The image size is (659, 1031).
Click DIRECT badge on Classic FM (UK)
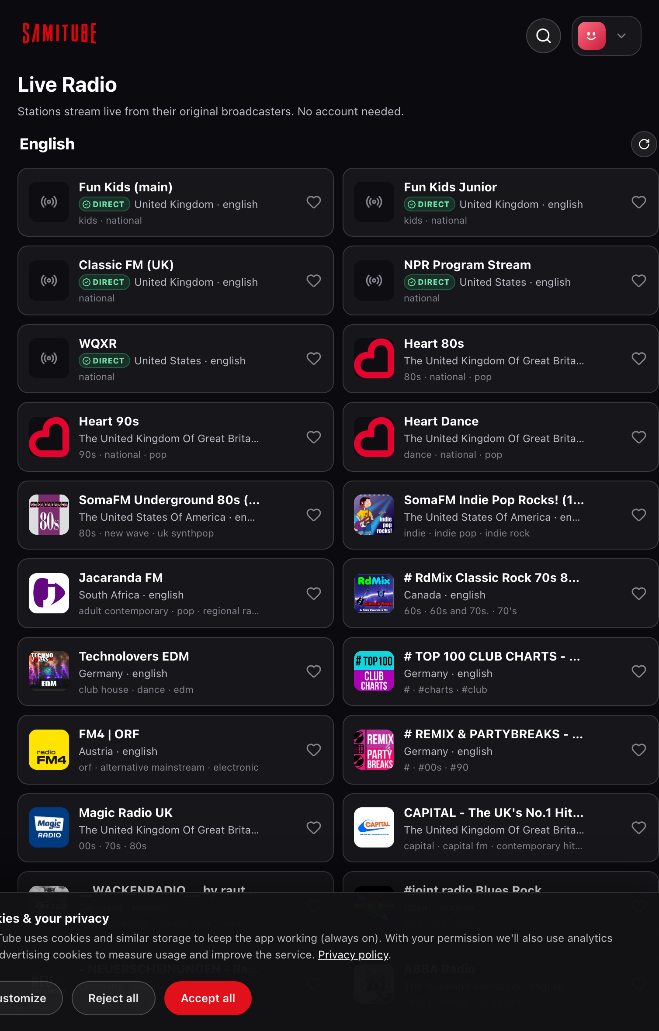pyautogui.click(x=104, y=282)
